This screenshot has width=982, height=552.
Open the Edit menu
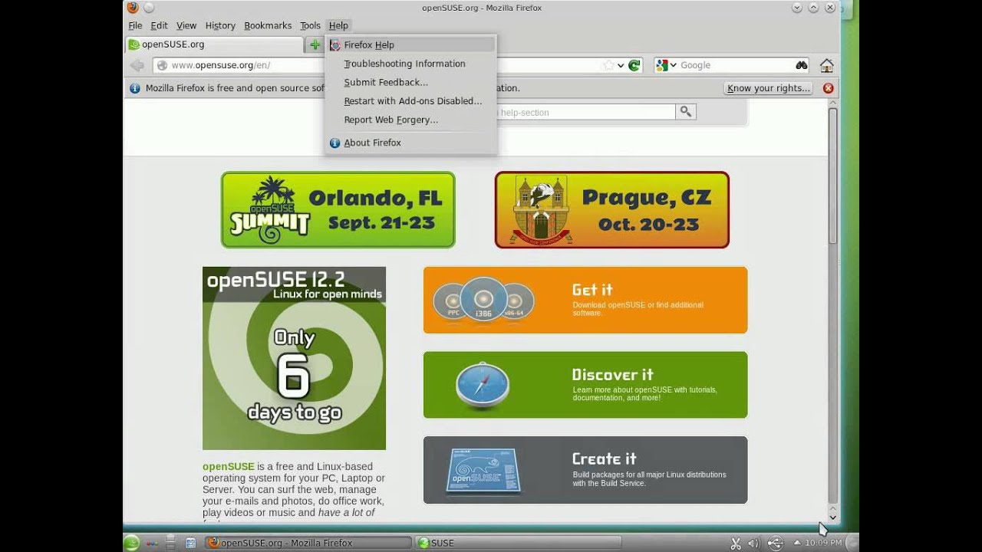click(159, 25)
